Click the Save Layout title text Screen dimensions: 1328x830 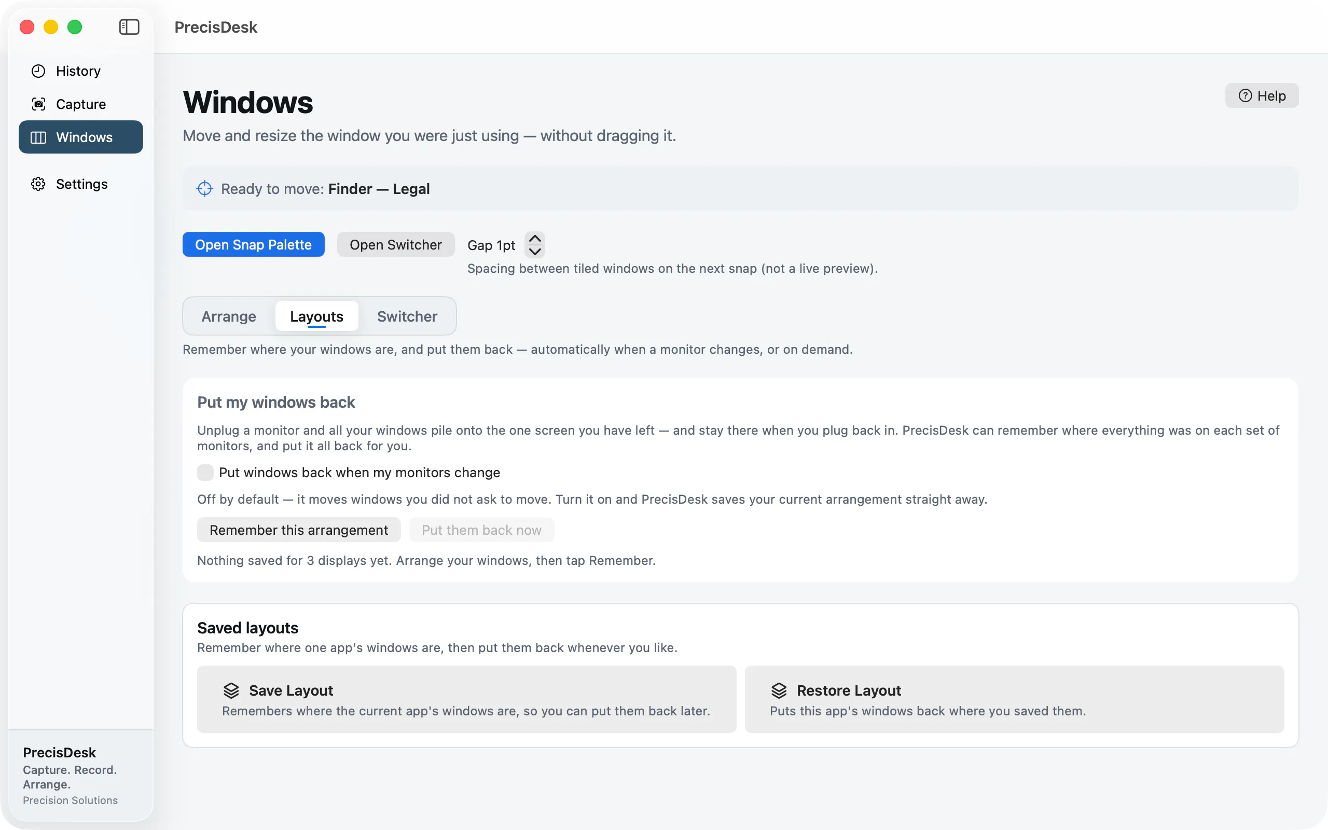(291, 690)
